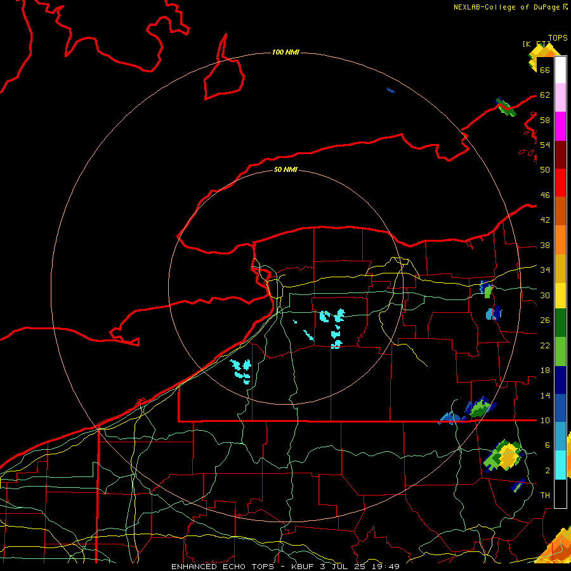This screenshot has width=571, height=571.
Task: Click the 54 legend value
Action: point(545,145)
